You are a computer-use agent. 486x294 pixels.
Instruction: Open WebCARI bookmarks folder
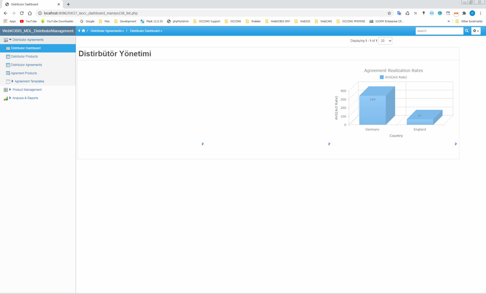tap(323, 21)
